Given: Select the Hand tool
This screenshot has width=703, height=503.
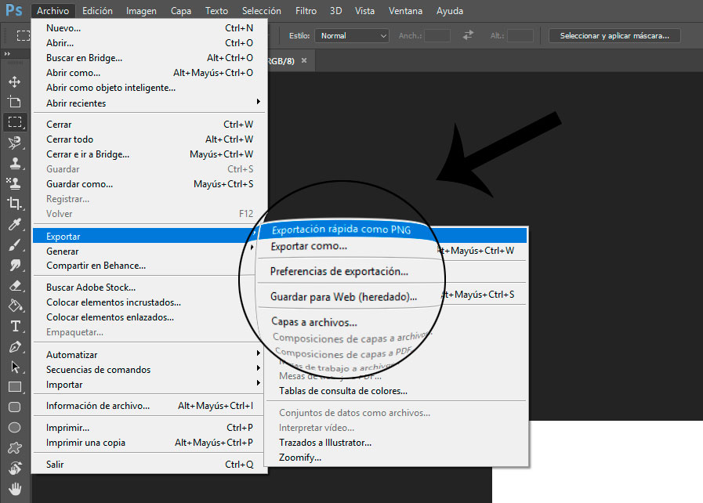Looking at the screenshot, I should point(14,489).
